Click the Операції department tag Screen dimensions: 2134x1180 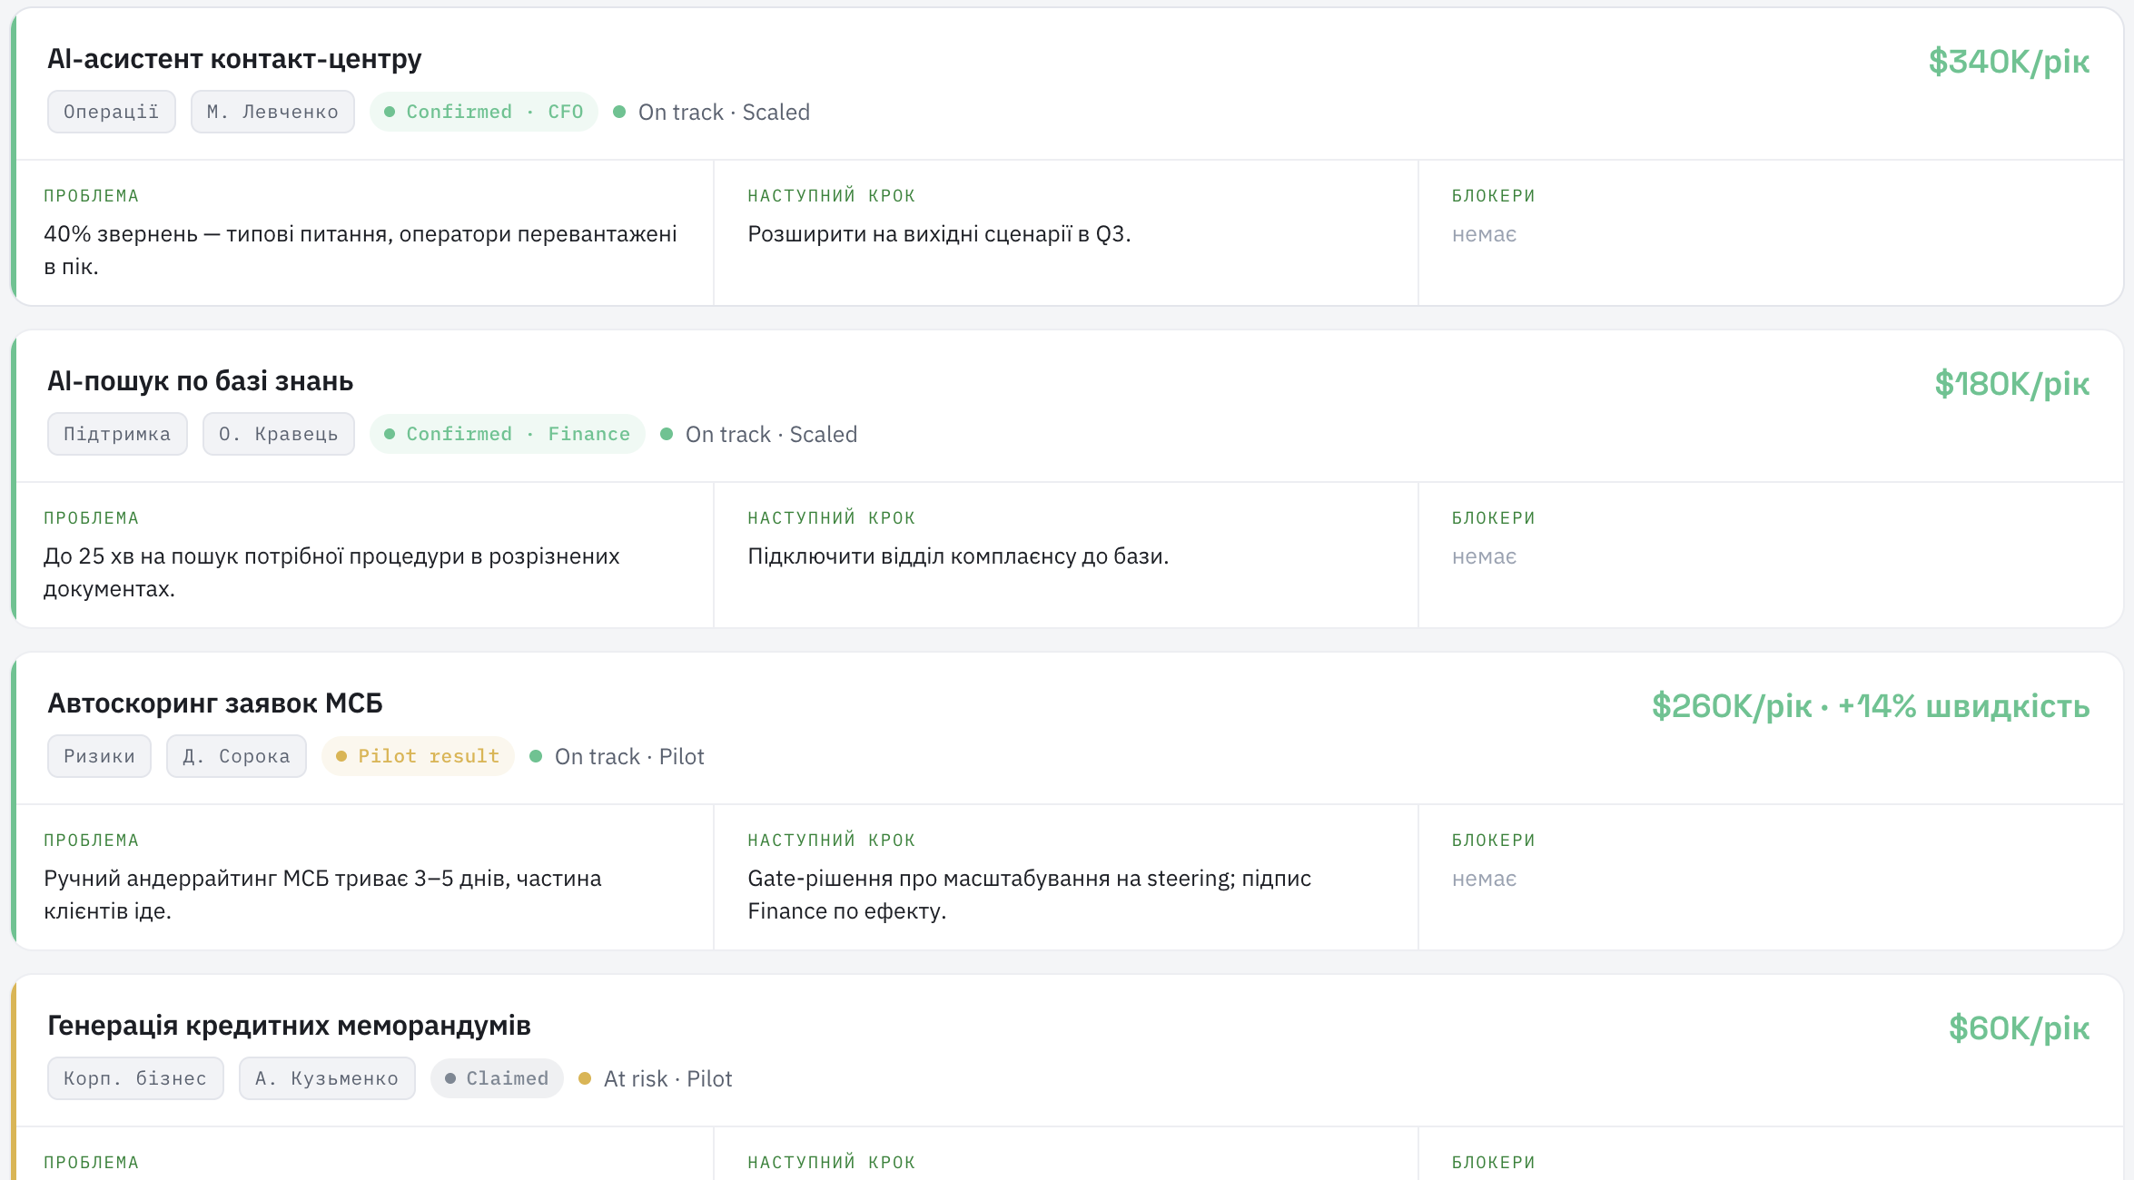[x=111, y=112]
